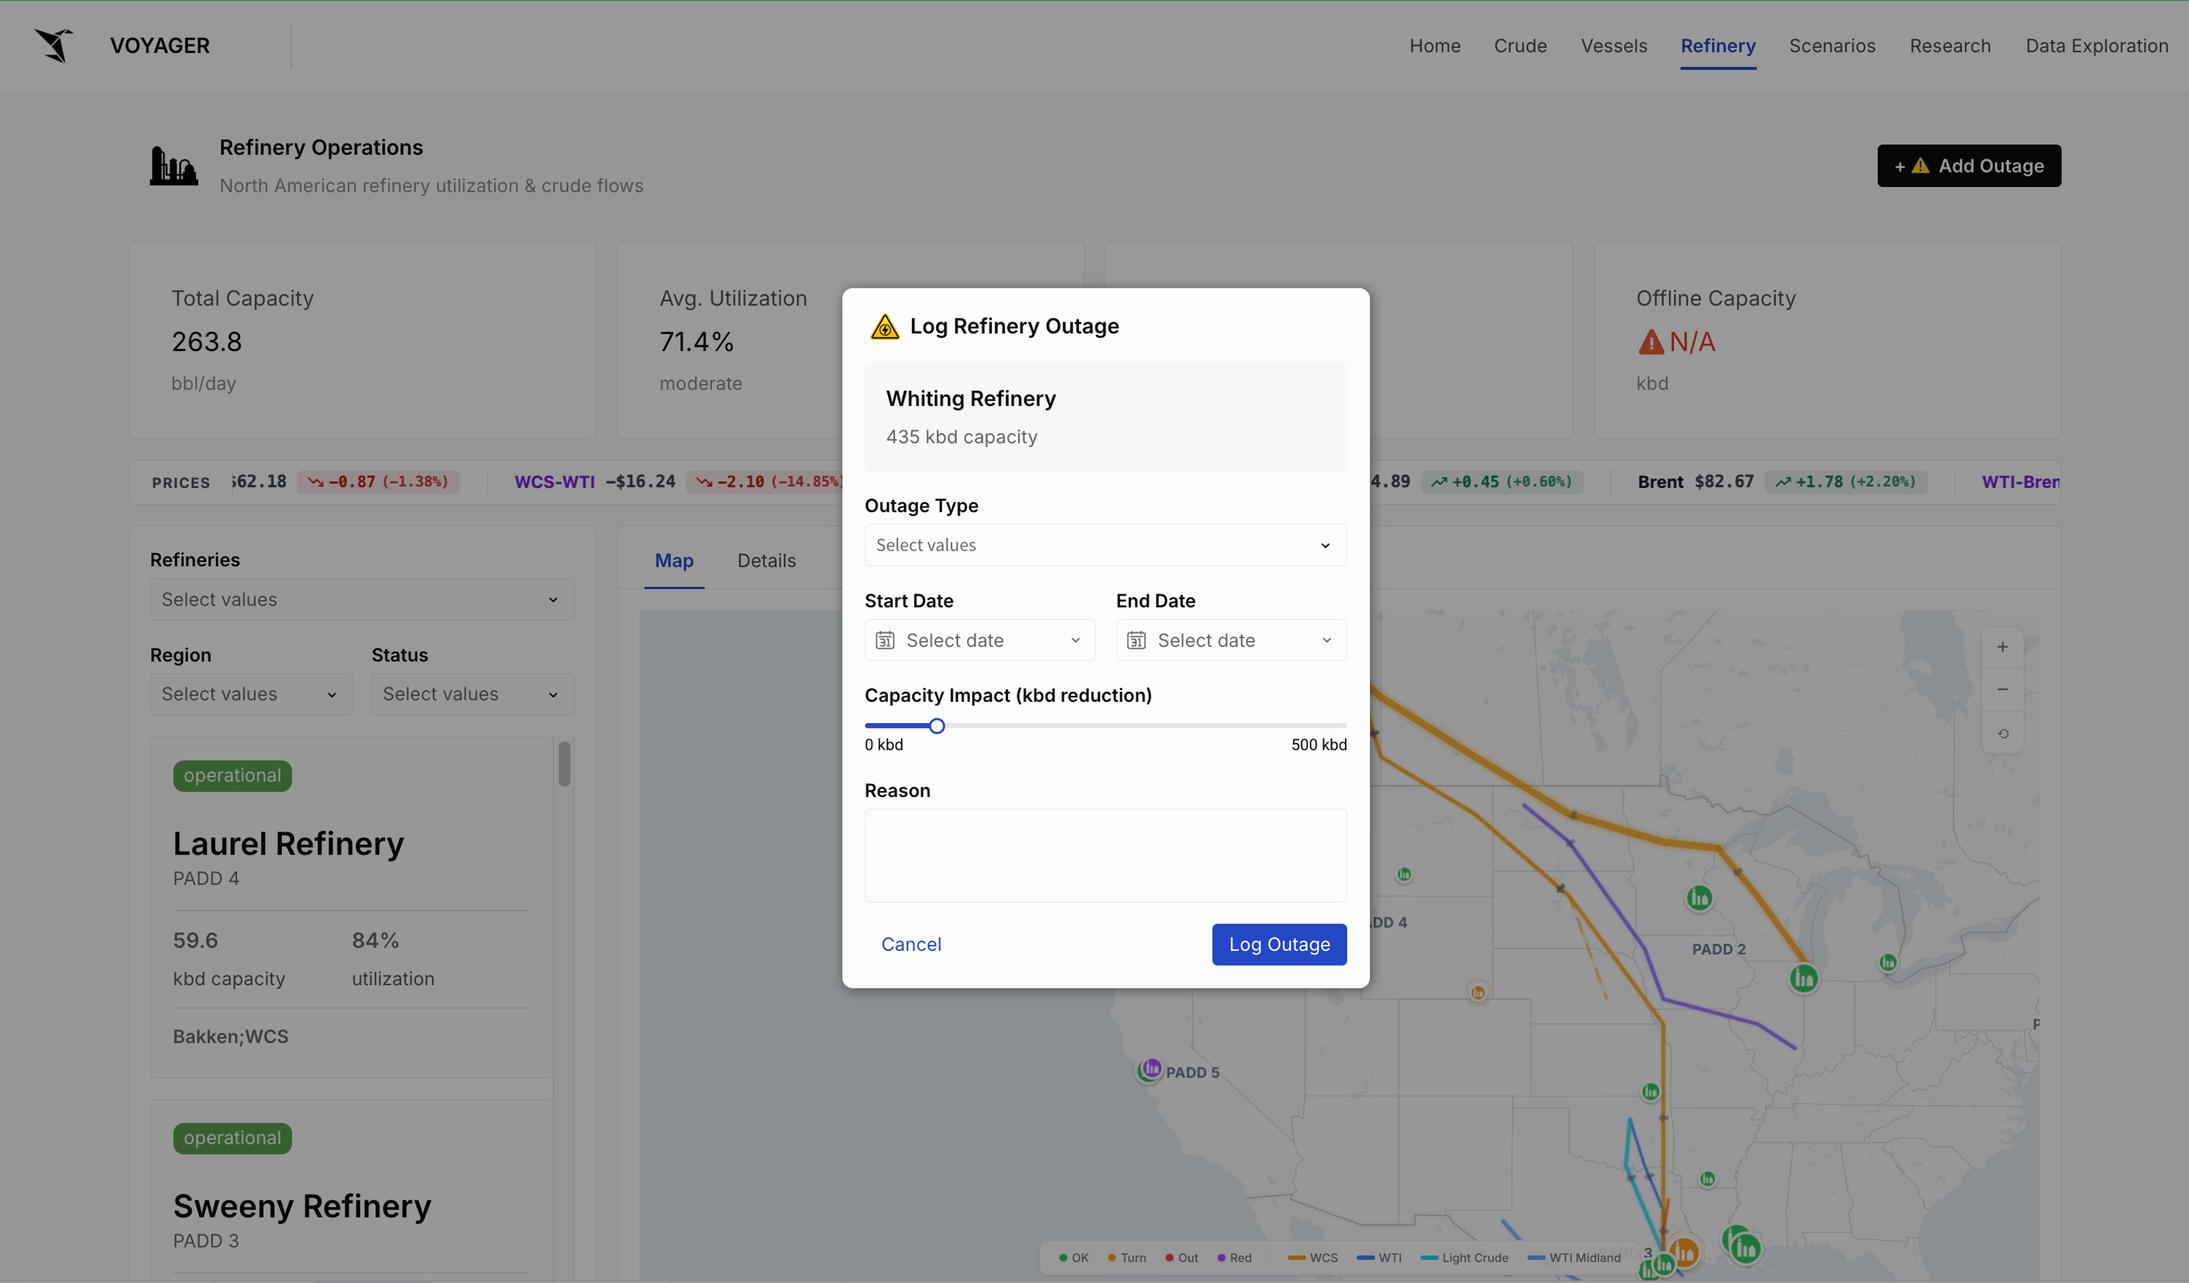Image resolution: width=2189 pixels, height=1283 pixels.
Task: Click the warning triangle icon in the dialog title
Action: (884, 326)
